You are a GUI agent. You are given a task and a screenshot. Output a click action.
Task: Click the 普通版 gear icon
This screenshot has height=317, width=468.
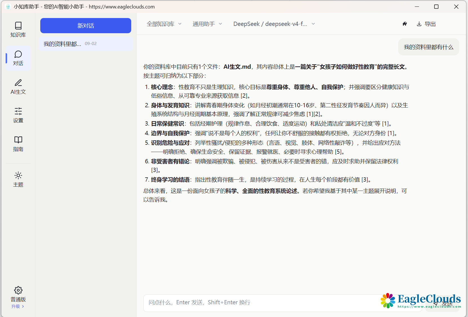(18, 290)
